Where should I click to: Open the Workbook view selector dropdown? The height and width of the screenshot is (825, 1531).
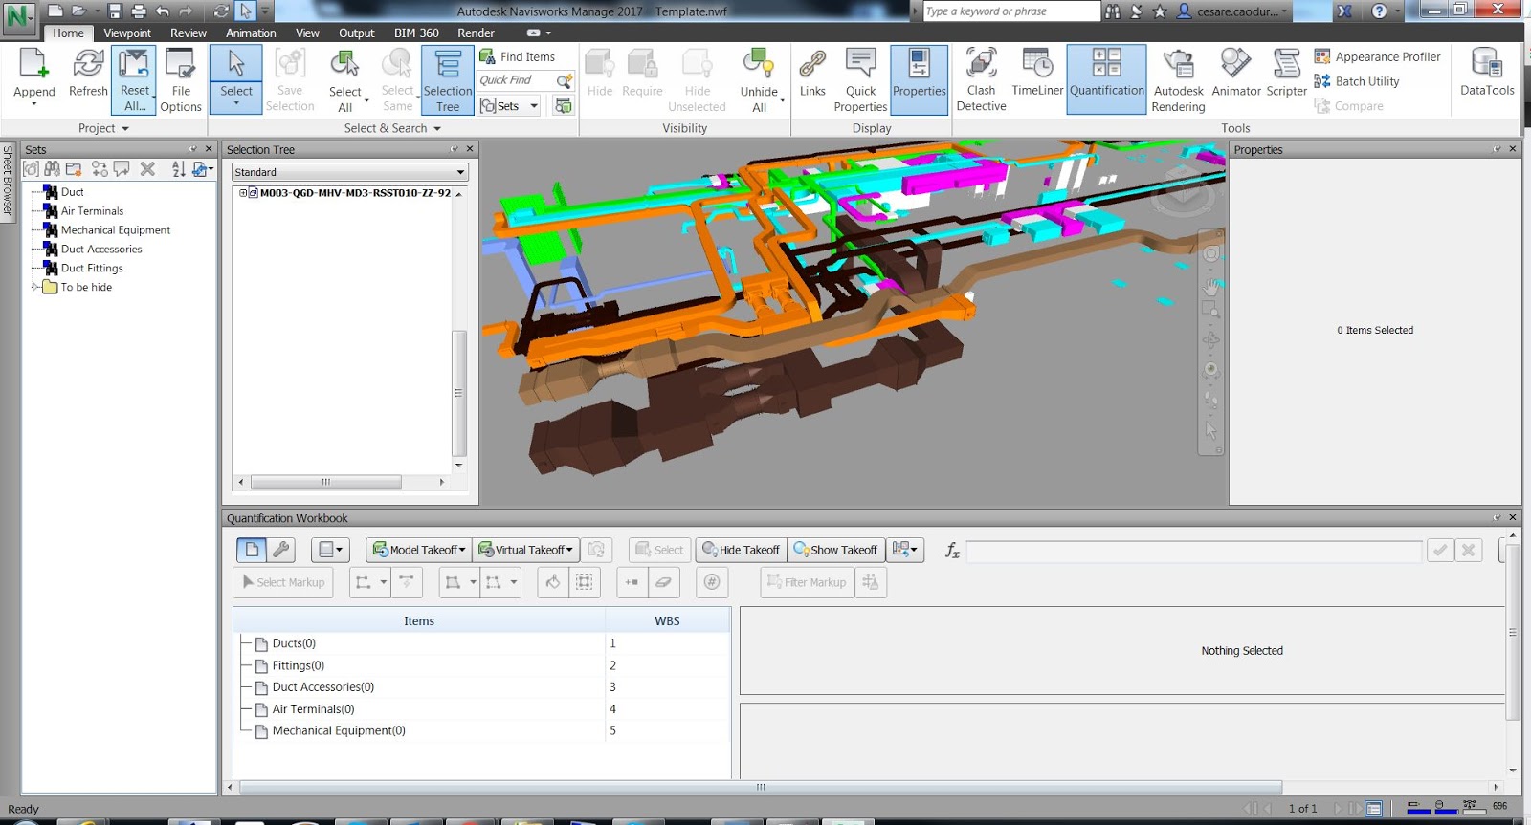point(330,550)
